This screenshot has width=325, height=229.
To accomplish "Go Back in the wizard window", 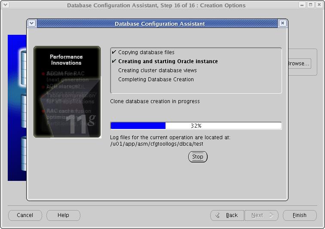I will pos(227,215).
